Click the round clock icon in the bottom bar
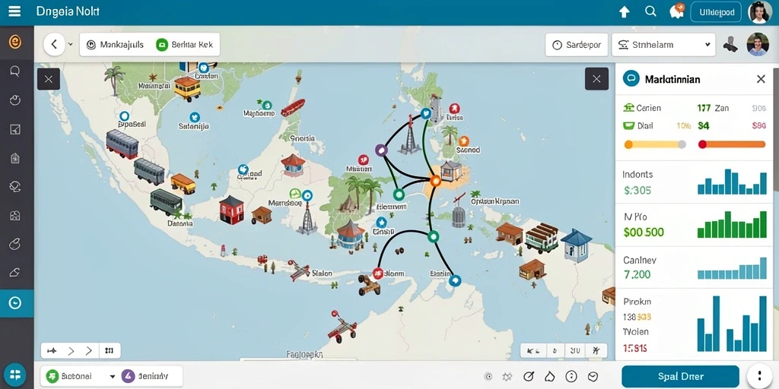The width and height of the screenshot is (779, 389). pyautogui.click(x=593, y=377)
